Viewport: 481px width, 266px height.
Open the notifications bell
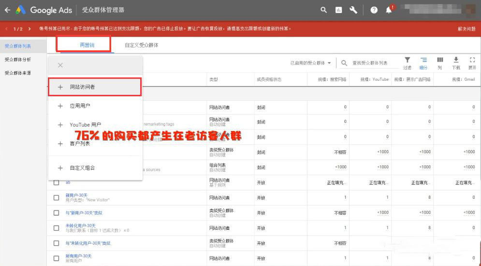[x=389, y=10]
